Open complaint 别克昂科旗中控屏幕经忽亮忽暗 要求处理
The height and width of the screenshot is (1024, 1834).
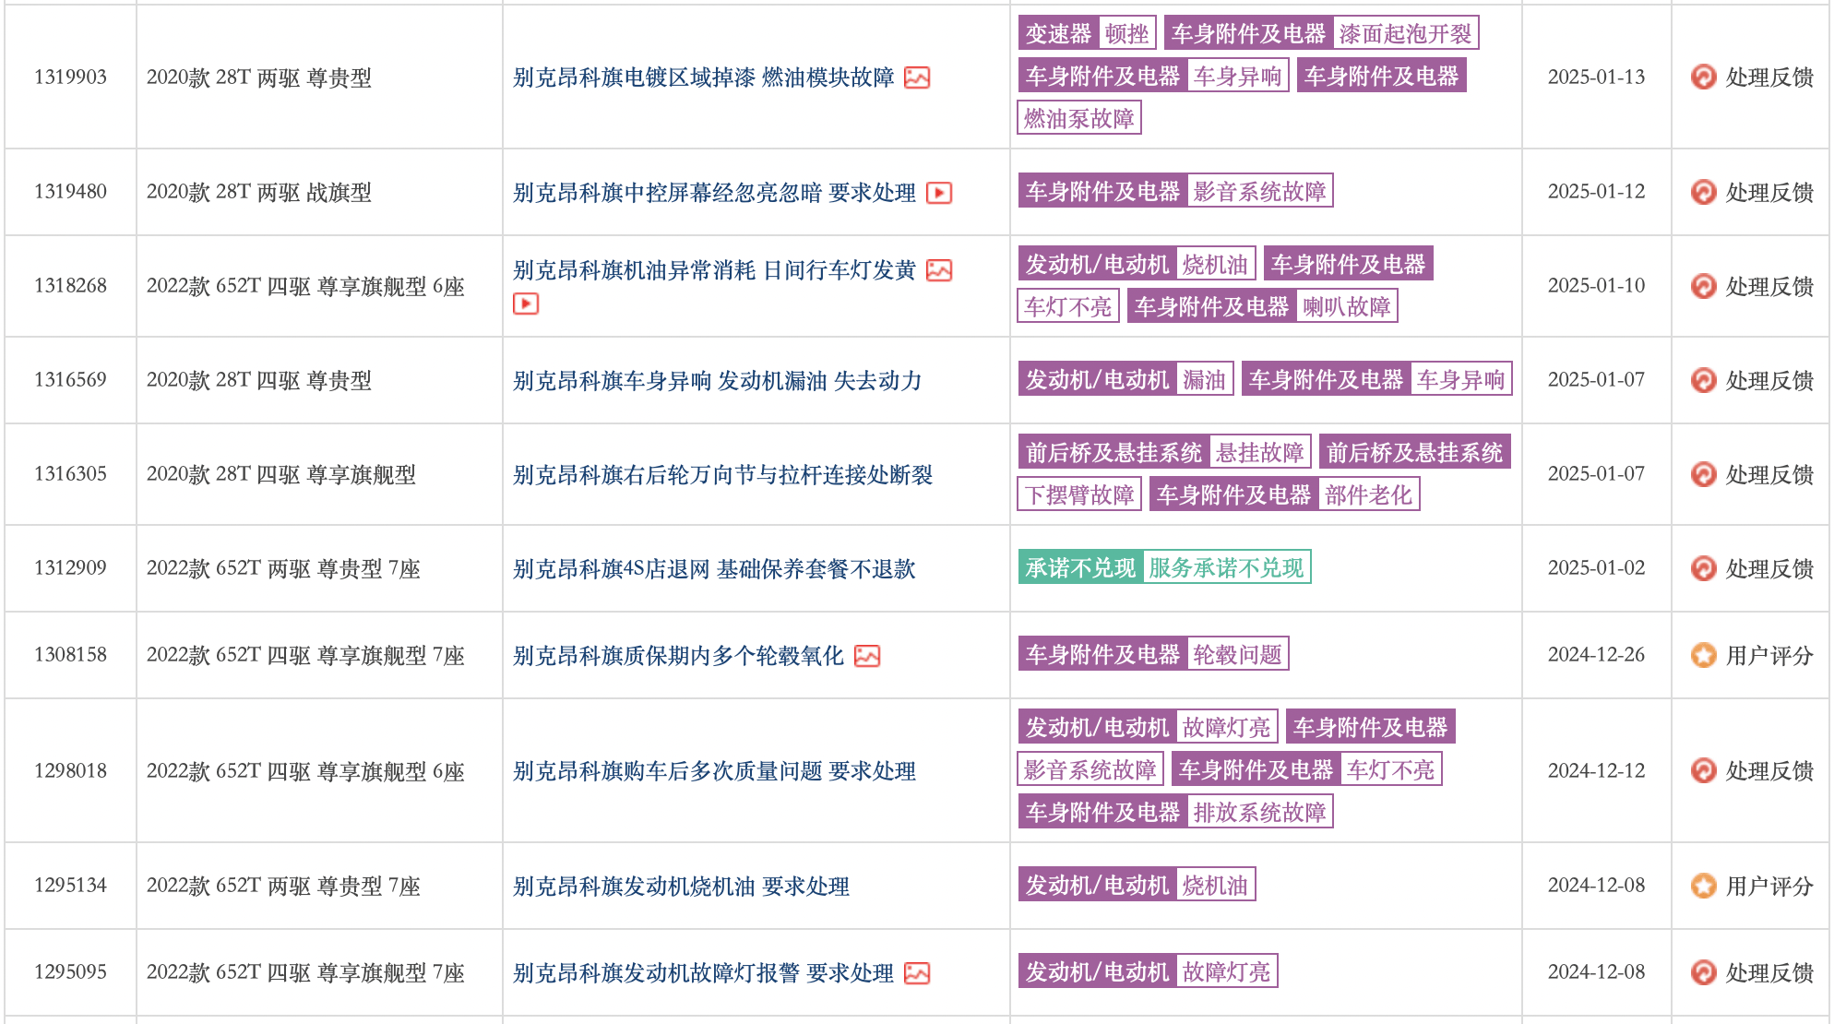click(x=714, y=193)
